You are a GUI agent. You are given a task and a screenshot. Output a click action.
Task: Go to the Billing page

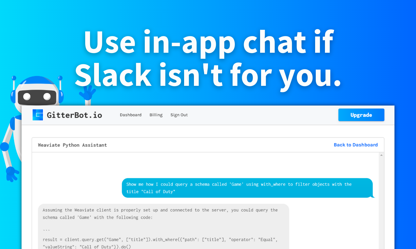[x=156, y=115]
